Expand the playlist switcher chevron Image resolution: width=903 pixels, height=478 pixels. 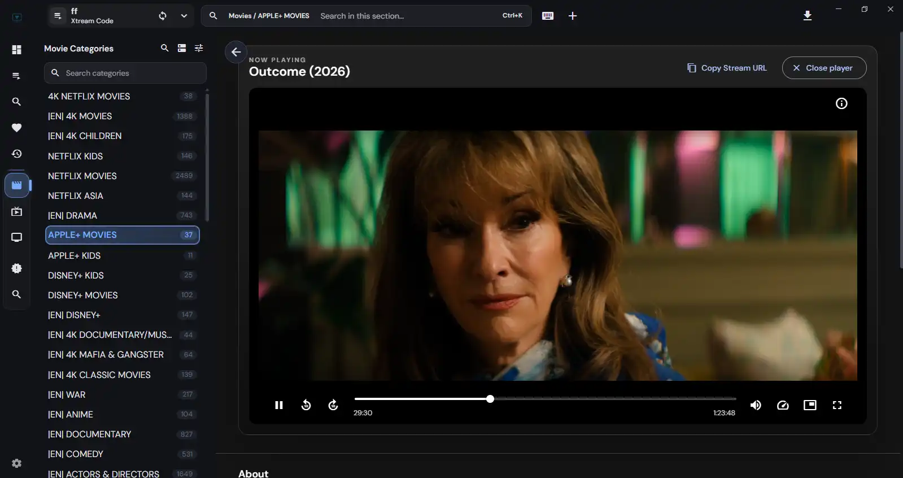(184, 16)
